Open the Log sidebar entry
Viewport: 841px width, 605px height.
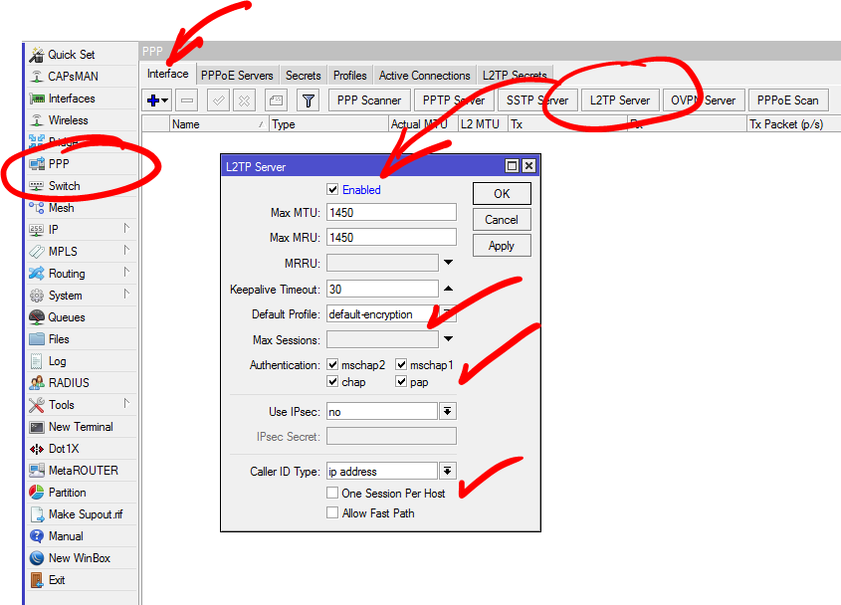click(57, 361)
